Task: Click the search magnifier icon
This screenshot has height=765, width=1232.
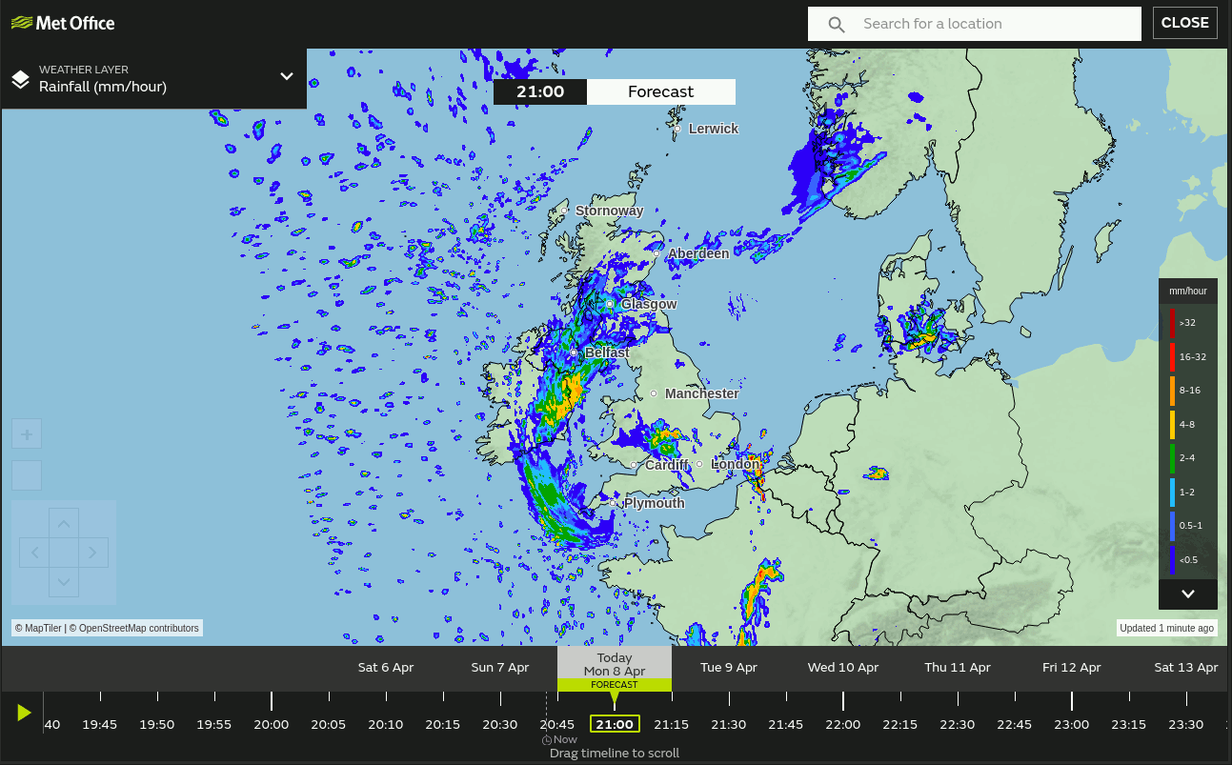Action: click(837, 25)
